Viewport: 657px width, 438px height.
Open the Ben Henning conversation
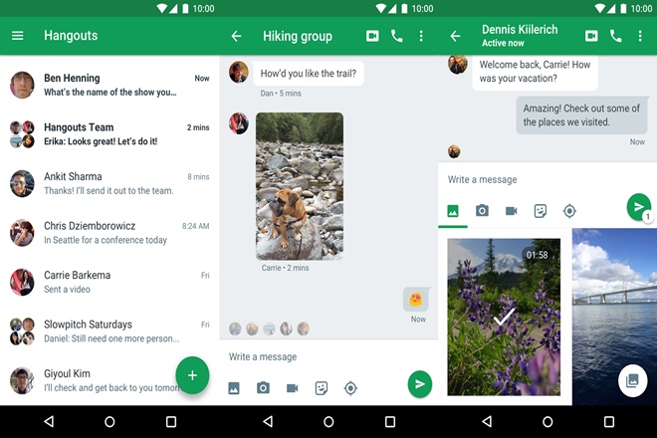pyautogui.click(x=109, y=85)
